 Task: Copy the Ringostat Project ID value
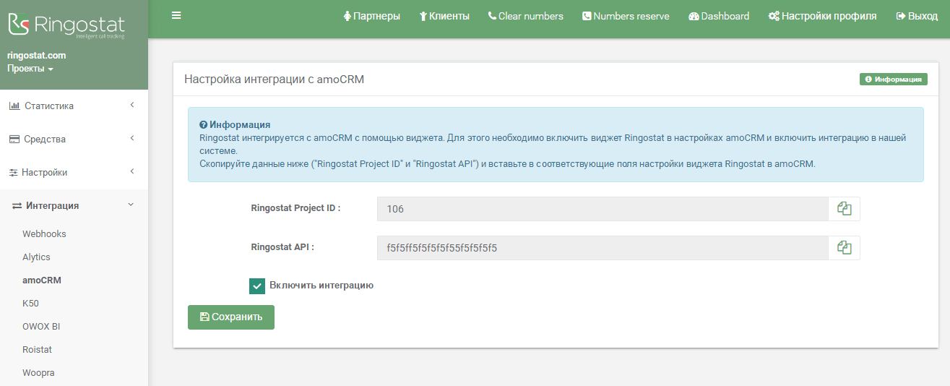tap(844, 209)
